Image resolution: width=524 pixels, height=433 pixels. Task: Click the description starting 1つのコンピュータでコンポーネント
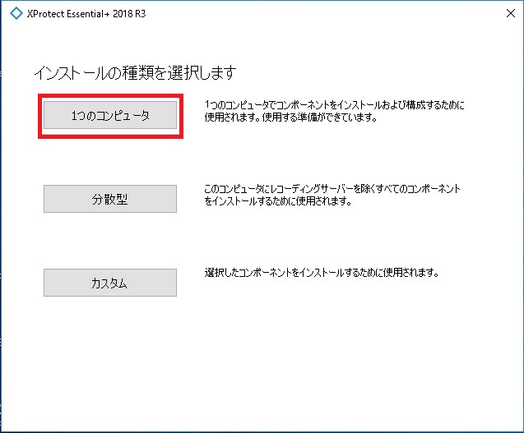click(334, 111)
